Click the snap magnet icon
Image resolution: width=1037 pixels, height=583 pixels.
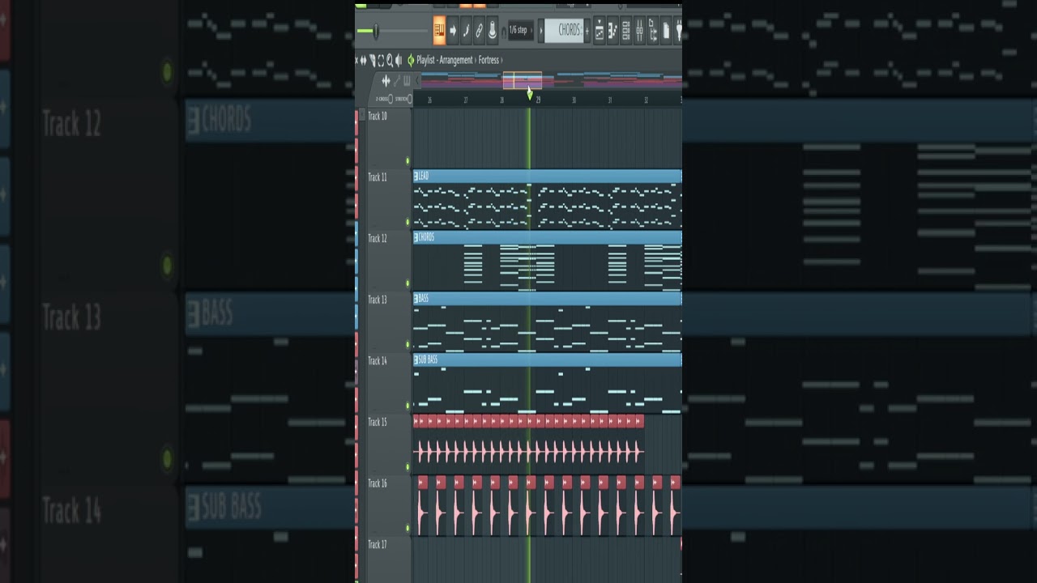[504, 32]
